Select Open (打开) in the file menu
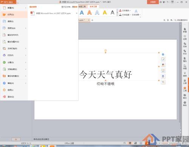Screen dimensions: 189x147 coord(14,15)
